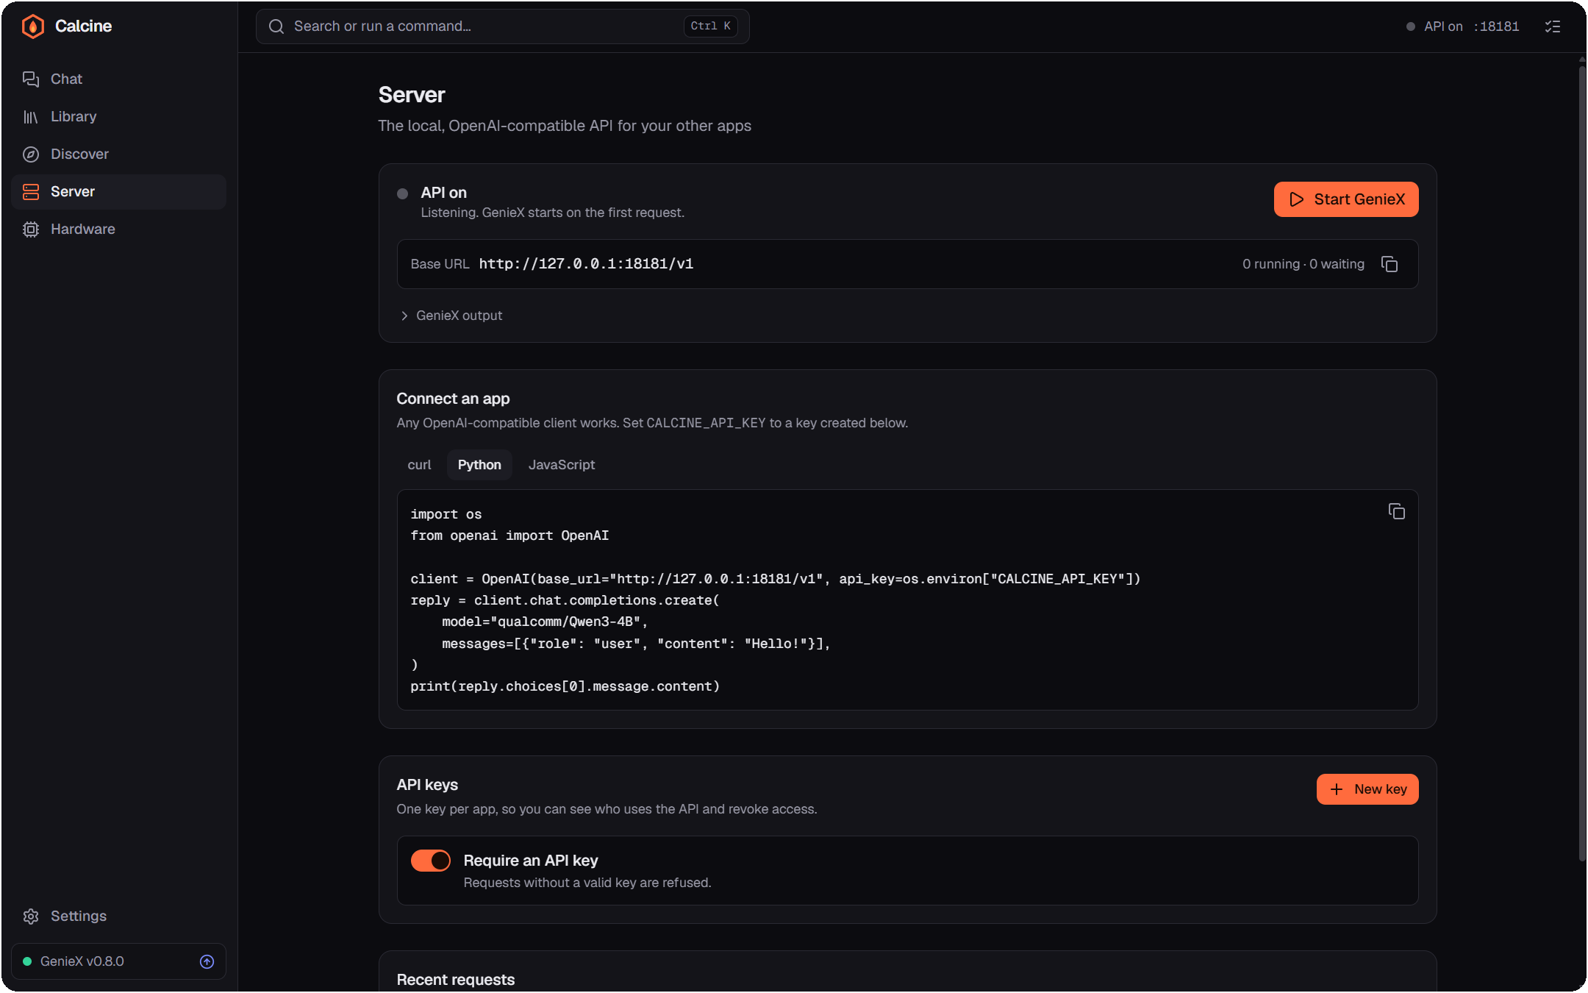Switch to the curl tab

coord(419,465)
